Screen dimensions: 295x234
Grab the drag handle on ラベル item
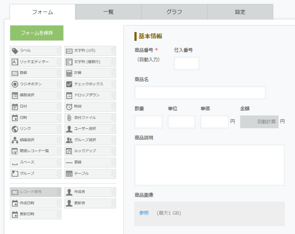(59, 51)
